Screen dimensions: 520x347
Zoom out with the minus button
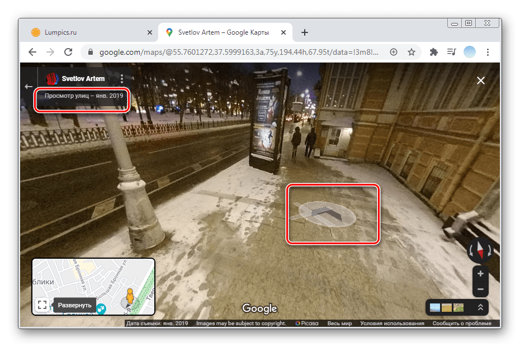coord(480,289)
